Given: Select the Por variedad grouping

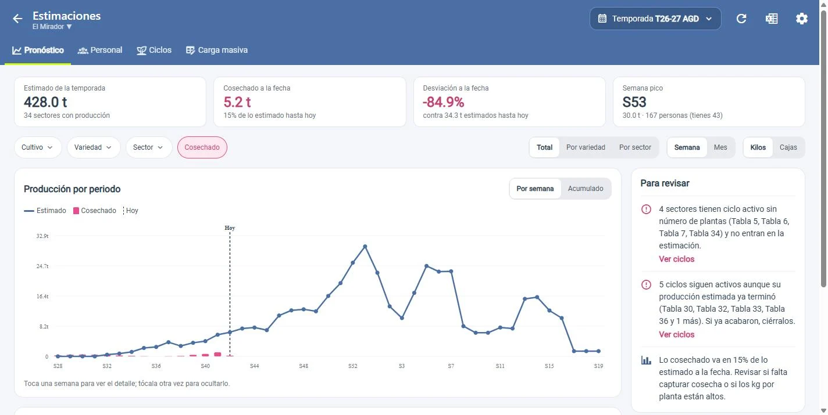Looking at the screenshot, I should coord(586,147).
